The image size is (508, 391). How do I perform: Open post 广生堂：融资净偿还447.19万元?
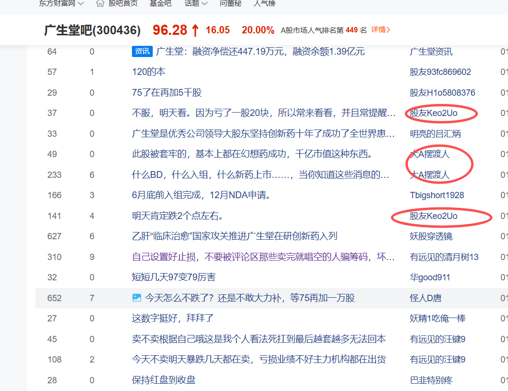pyautogui.click(x=260, y=52)
